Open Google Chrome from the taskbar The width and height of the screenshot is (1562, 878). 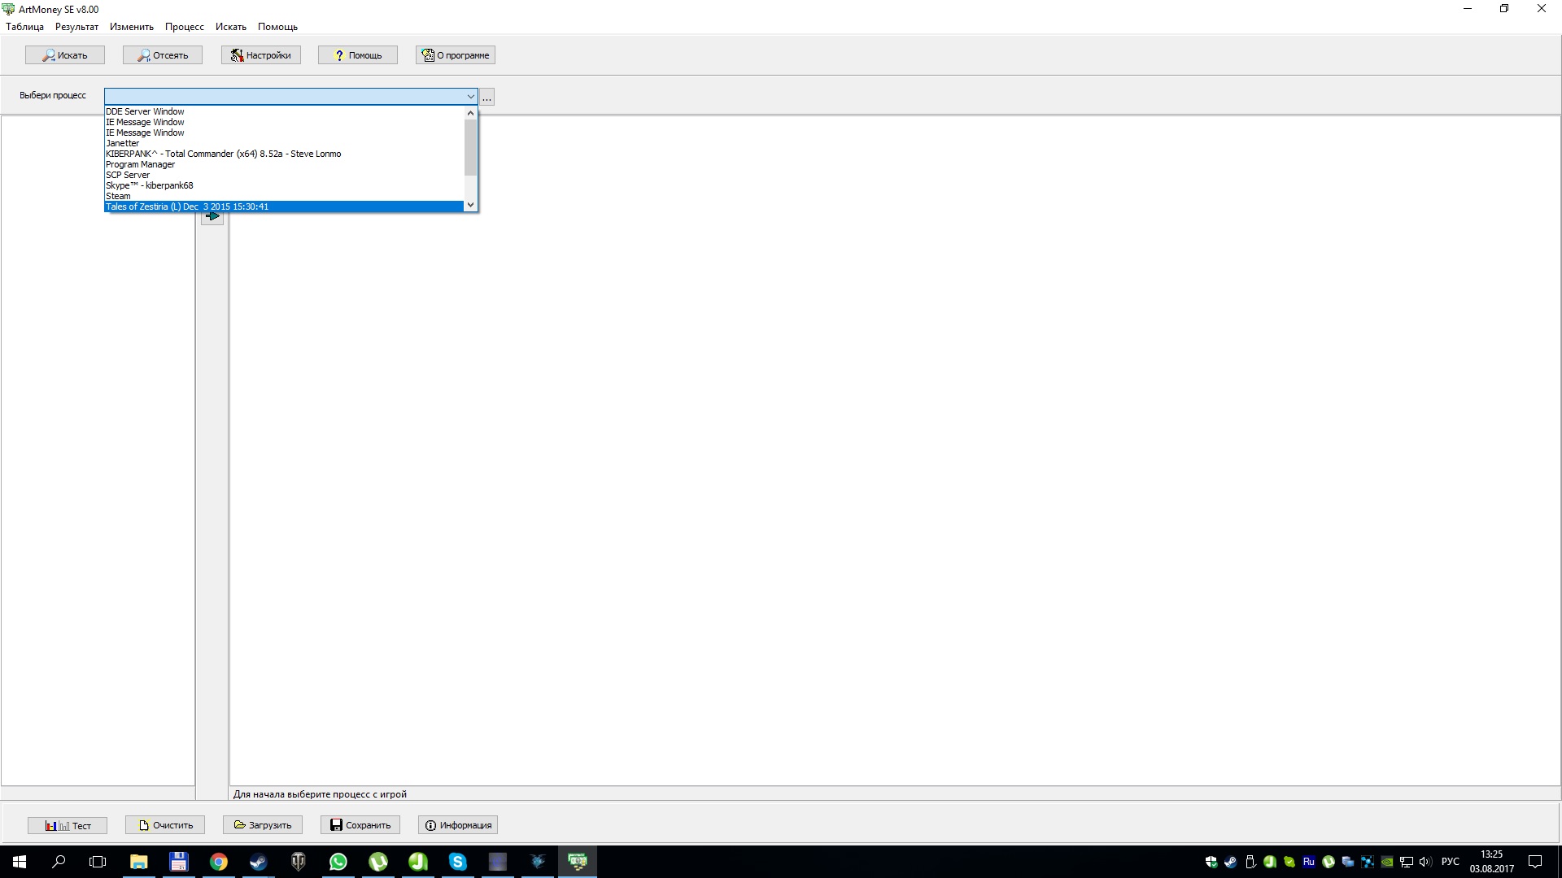219,862
